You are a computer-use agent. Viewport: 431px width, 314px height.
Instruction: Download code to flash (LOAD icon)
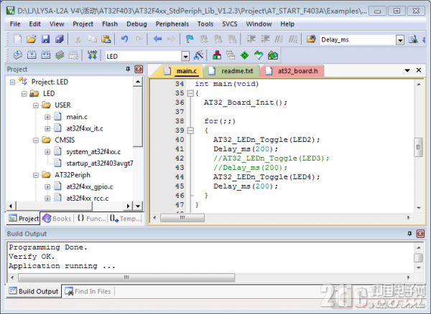92,55
